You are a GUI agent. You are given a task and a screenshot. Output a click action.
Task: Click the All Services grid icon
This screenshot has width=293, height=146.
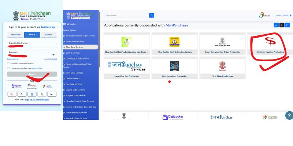click(64, 24)
